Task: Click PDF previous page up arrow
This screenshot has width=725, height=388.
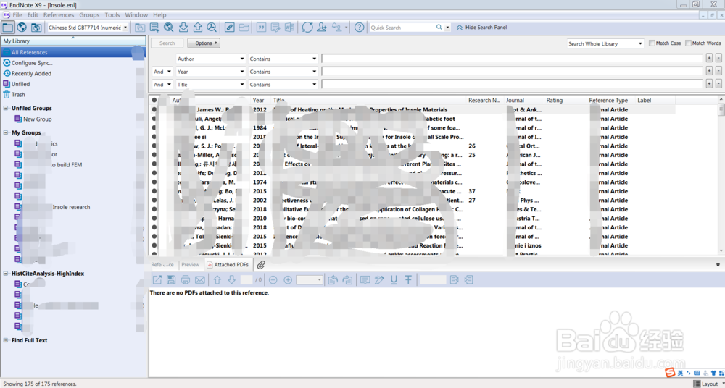Action: (217, 280)
